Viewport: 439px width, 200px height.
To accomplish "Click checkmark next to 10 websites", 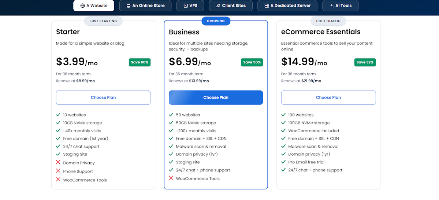I will pyautogui.click(x=58, y=115).
